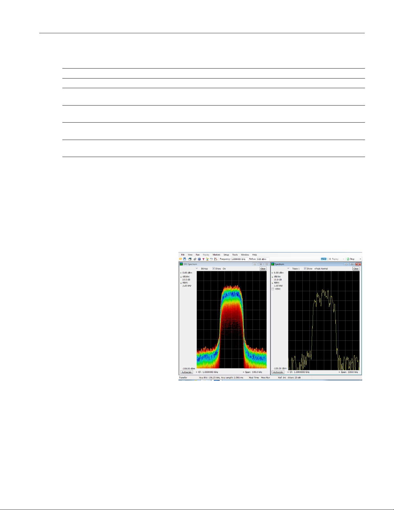The width and height of the screenshot is (394, 510).
Task: Click Clear button in Spectrum window
Action: (x=356, y=269)
